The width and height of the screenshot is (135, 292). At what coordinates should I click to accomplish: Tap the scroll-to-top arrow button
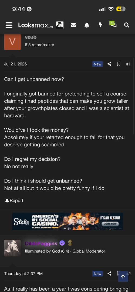pyautogui.click(x=123, y=277)
